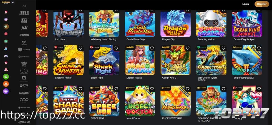This screenshot has height=125, width=272.
Task: Open the fishing games sidebar icon
Action: tap(6, 26)
